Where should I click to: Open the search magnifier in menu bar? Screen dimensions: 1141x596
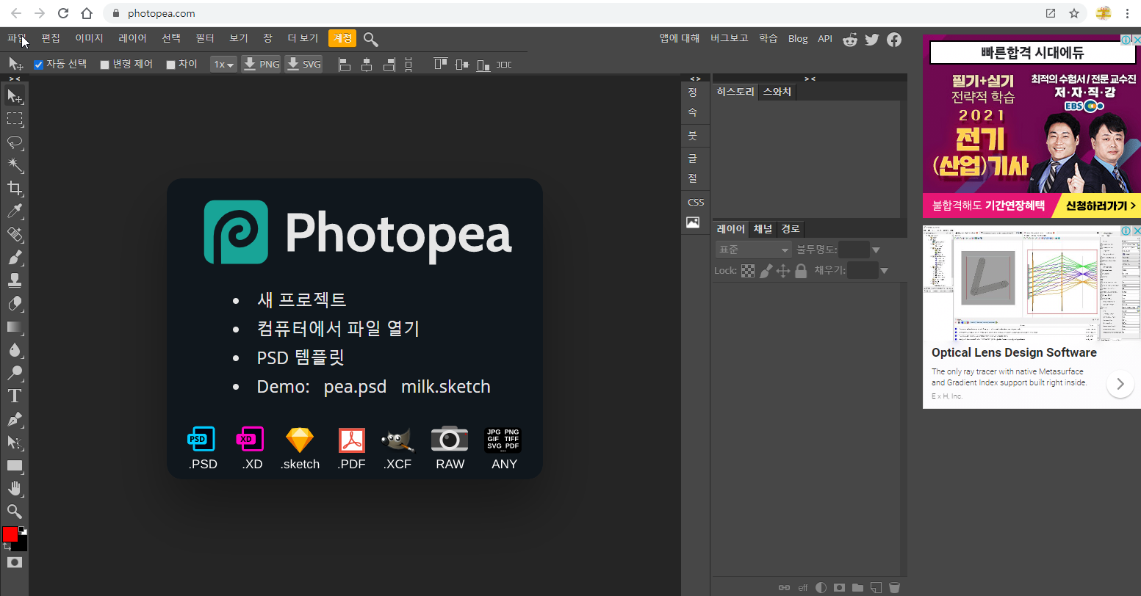tap(371, 39)
